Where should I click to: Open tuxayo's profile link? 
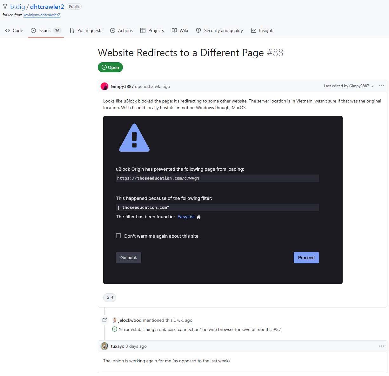pos(117,346)
